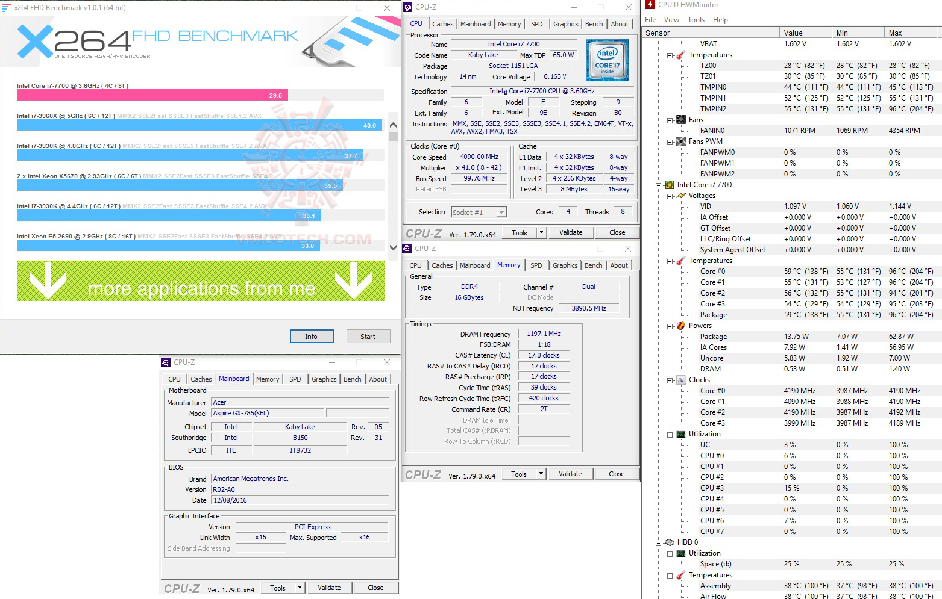Click the Voltages node icon in HWMonitor
The height and width of the screenshot is (599, 942).
[x=680, y=196]
